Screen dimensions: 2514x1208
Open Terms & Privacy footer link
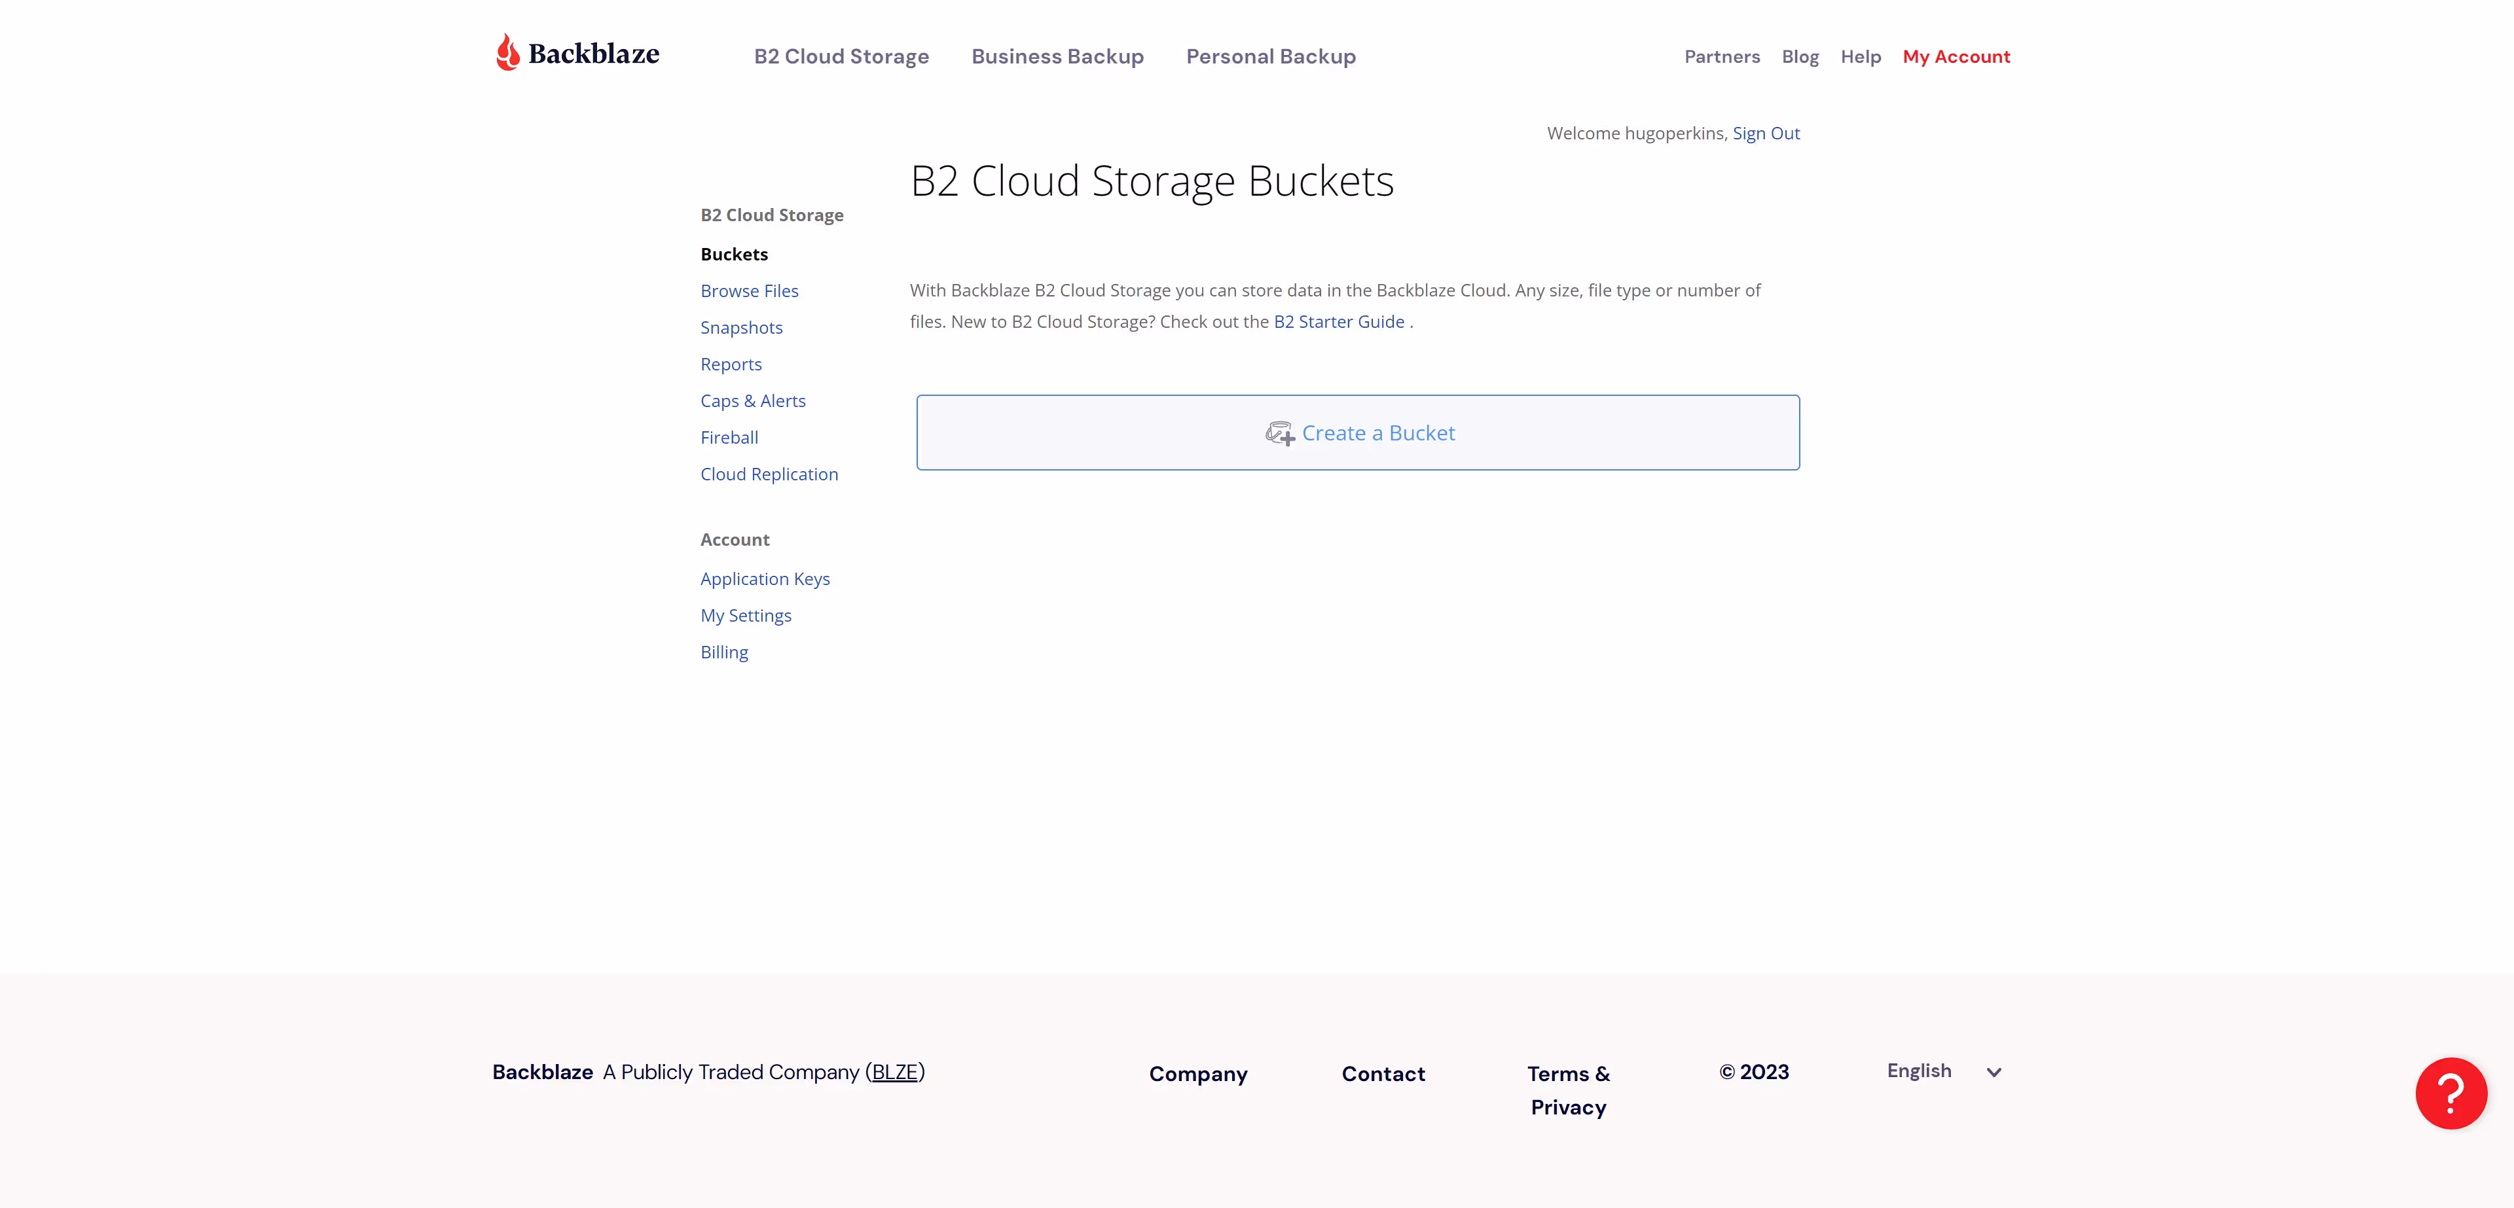[1567, 1090]
